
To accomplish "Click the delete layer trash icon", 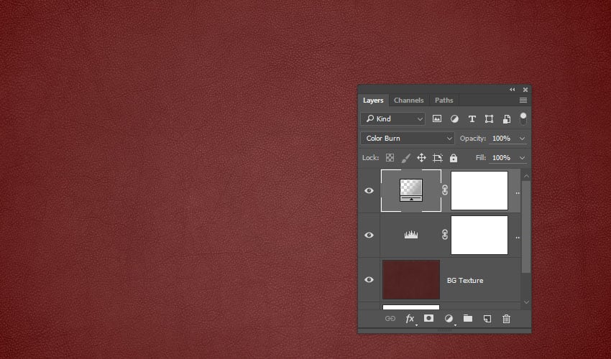I will 506,318.
